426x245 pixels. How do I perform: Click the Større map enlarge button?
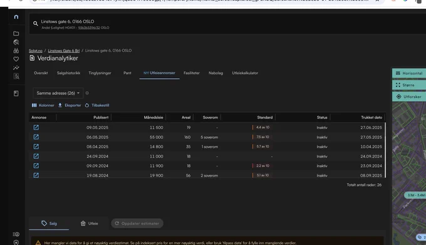[x=409, y=85]
